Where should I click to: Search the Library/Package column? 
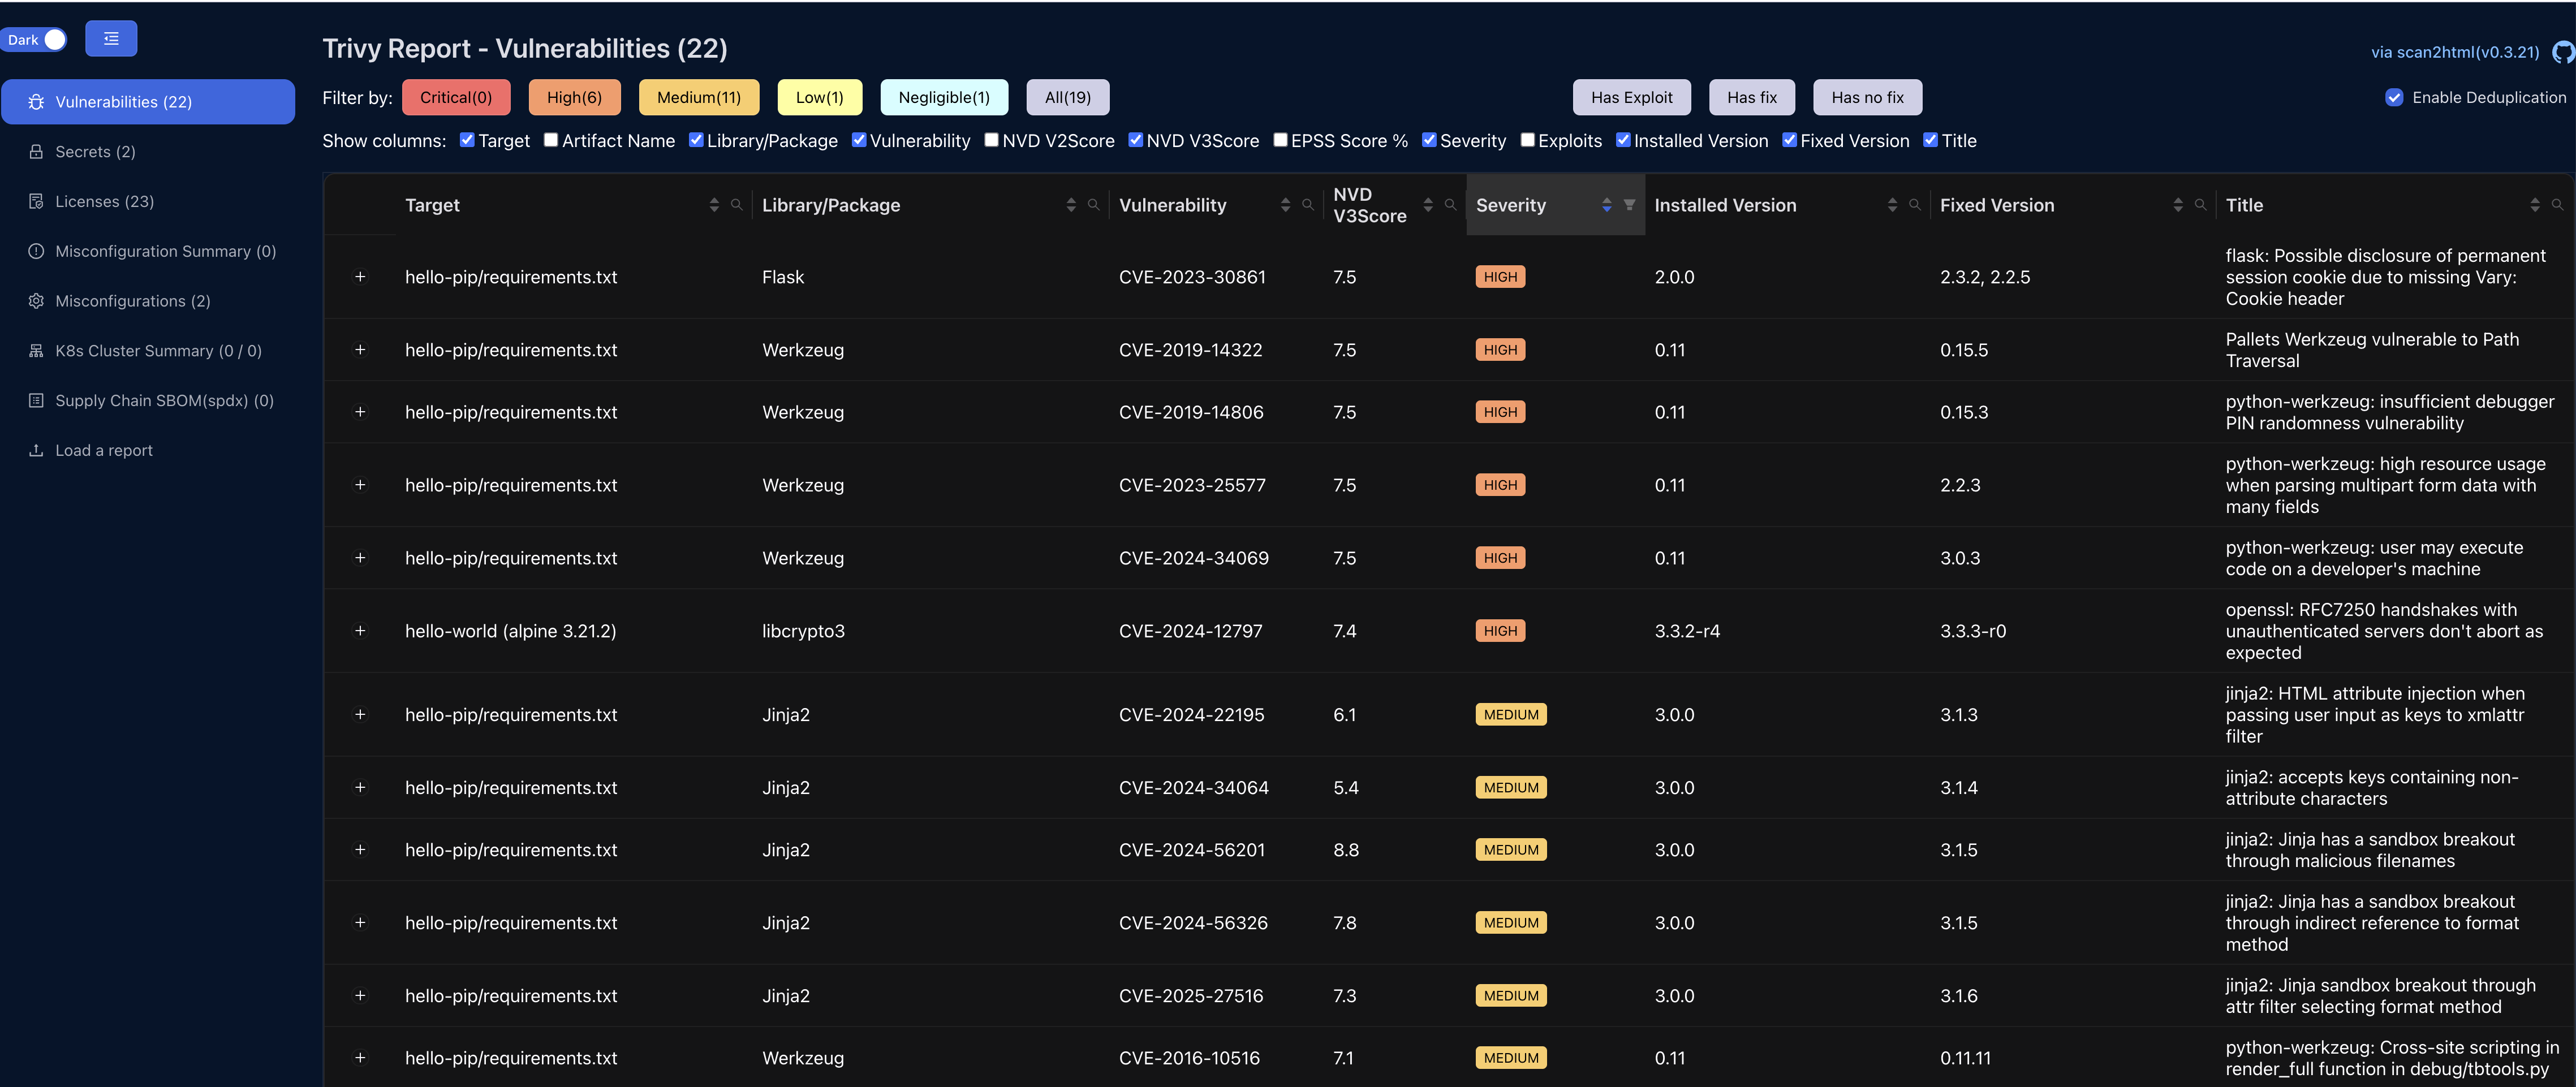[x=1094, y=205]
